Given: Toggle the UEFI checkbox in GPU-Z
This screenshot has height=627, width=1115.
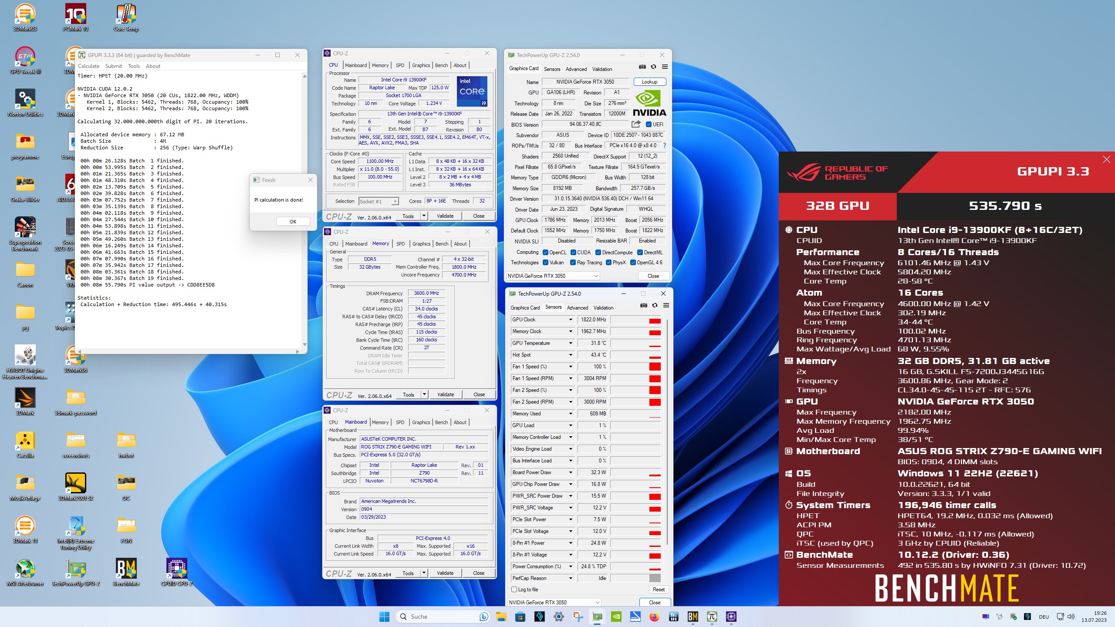Looking at the screenshot, I should pyautogui.click(x=649, y=124).
